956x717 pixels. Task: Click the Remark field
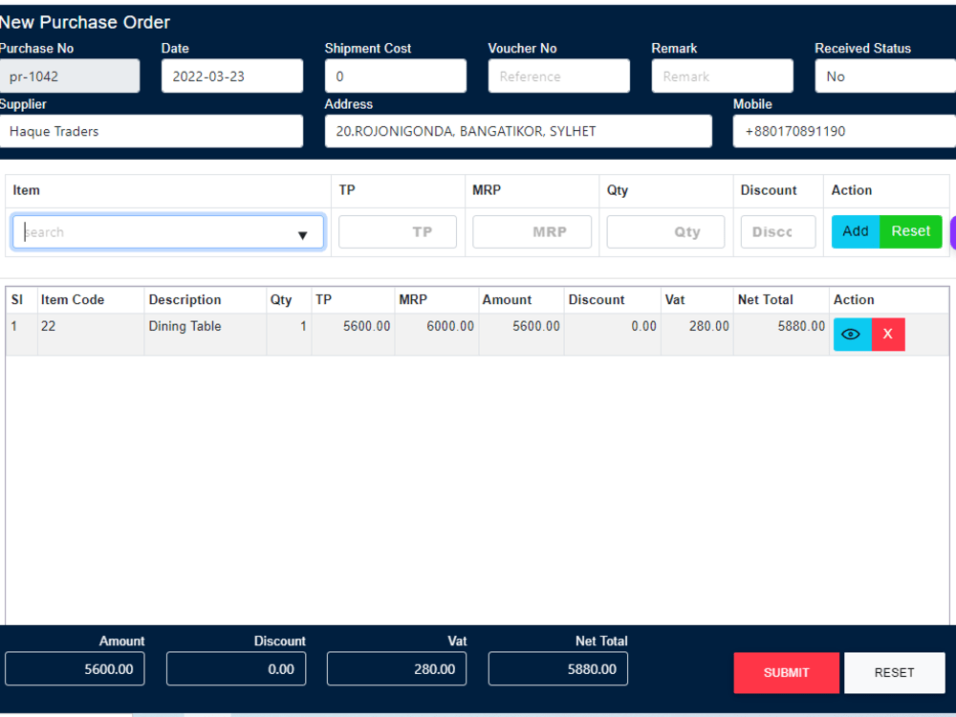722,76
